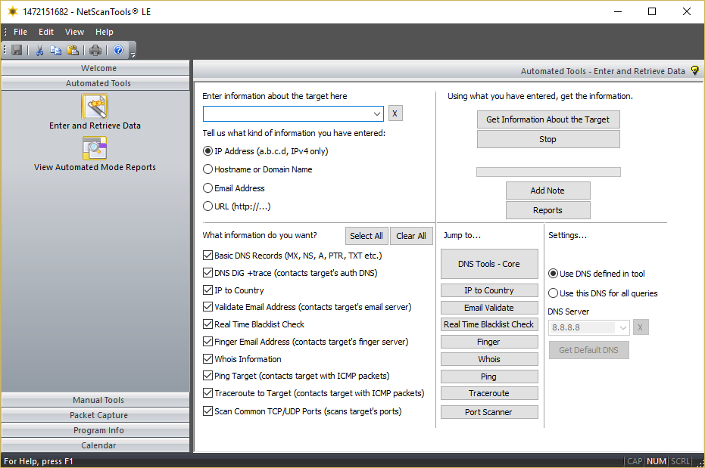Switch to Automated Tools panel tab
This screenshot has height=468, width=705.
95,83
